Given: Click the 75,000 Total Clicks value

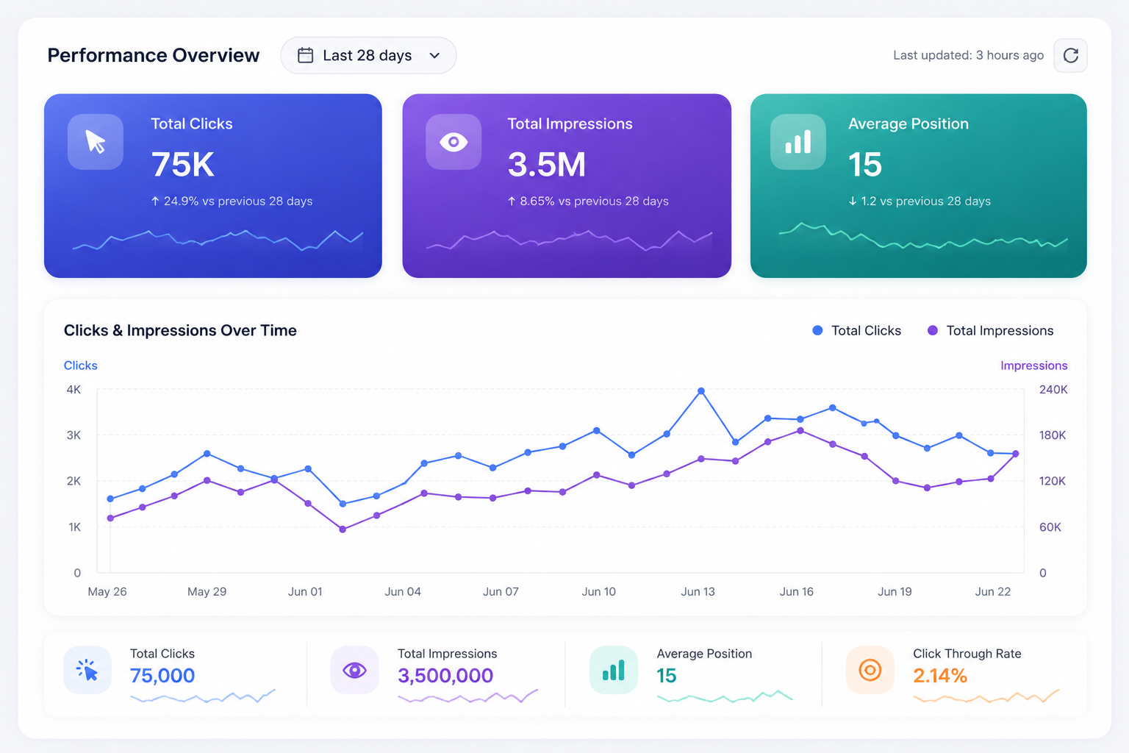Looking at the screenshot, I should tap(162, 676).
